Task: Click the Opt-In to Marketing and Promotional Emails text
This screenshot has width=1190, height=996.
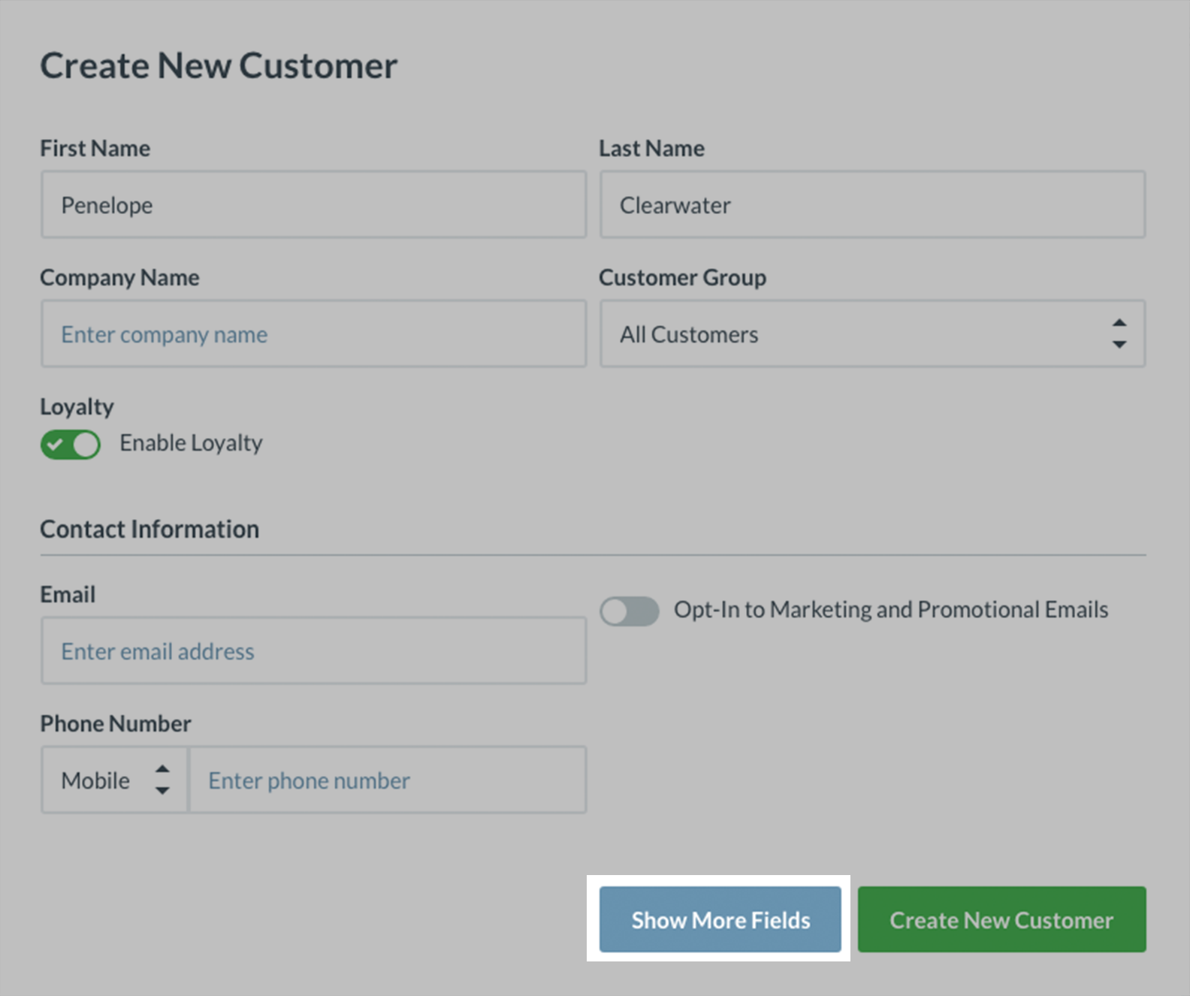Action: (x=890, y=610)
